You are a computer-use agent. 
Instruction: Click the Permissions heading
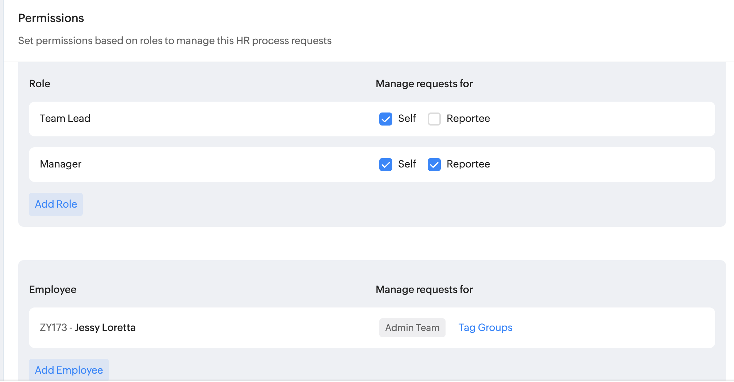[51, 18]
